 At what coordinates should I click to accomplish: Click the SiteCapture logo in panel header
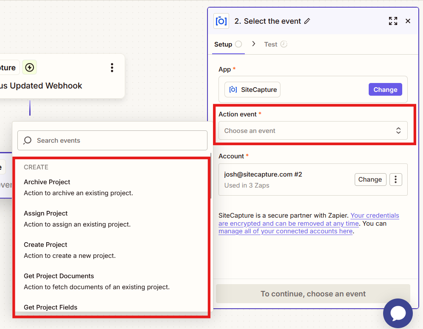coord(221,21)
